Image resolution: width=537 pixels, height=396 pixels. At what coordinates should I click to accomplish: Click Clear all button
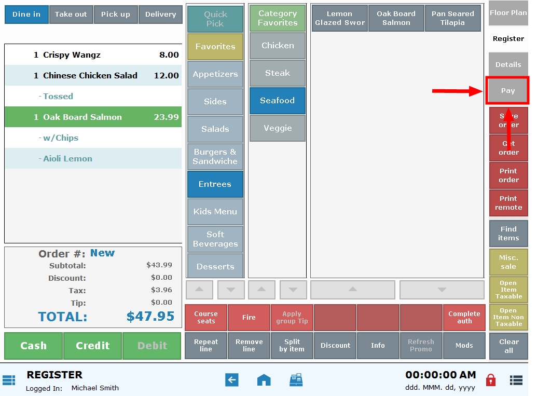tap(508, 346)
